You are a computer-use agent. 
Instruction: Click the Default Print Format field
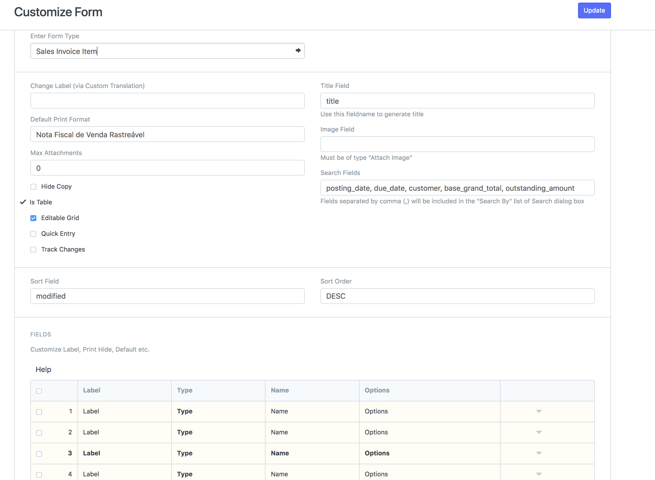pos(167,134)
